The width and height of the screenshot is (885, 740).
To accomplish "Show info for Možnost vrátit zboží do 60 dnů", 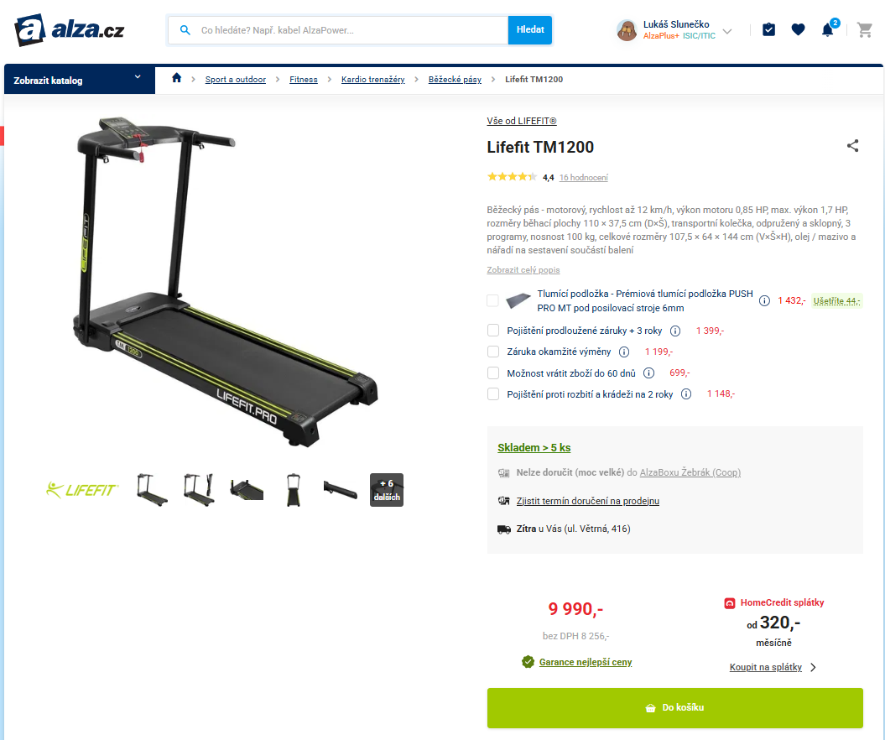I will click(x=649, y=373).
